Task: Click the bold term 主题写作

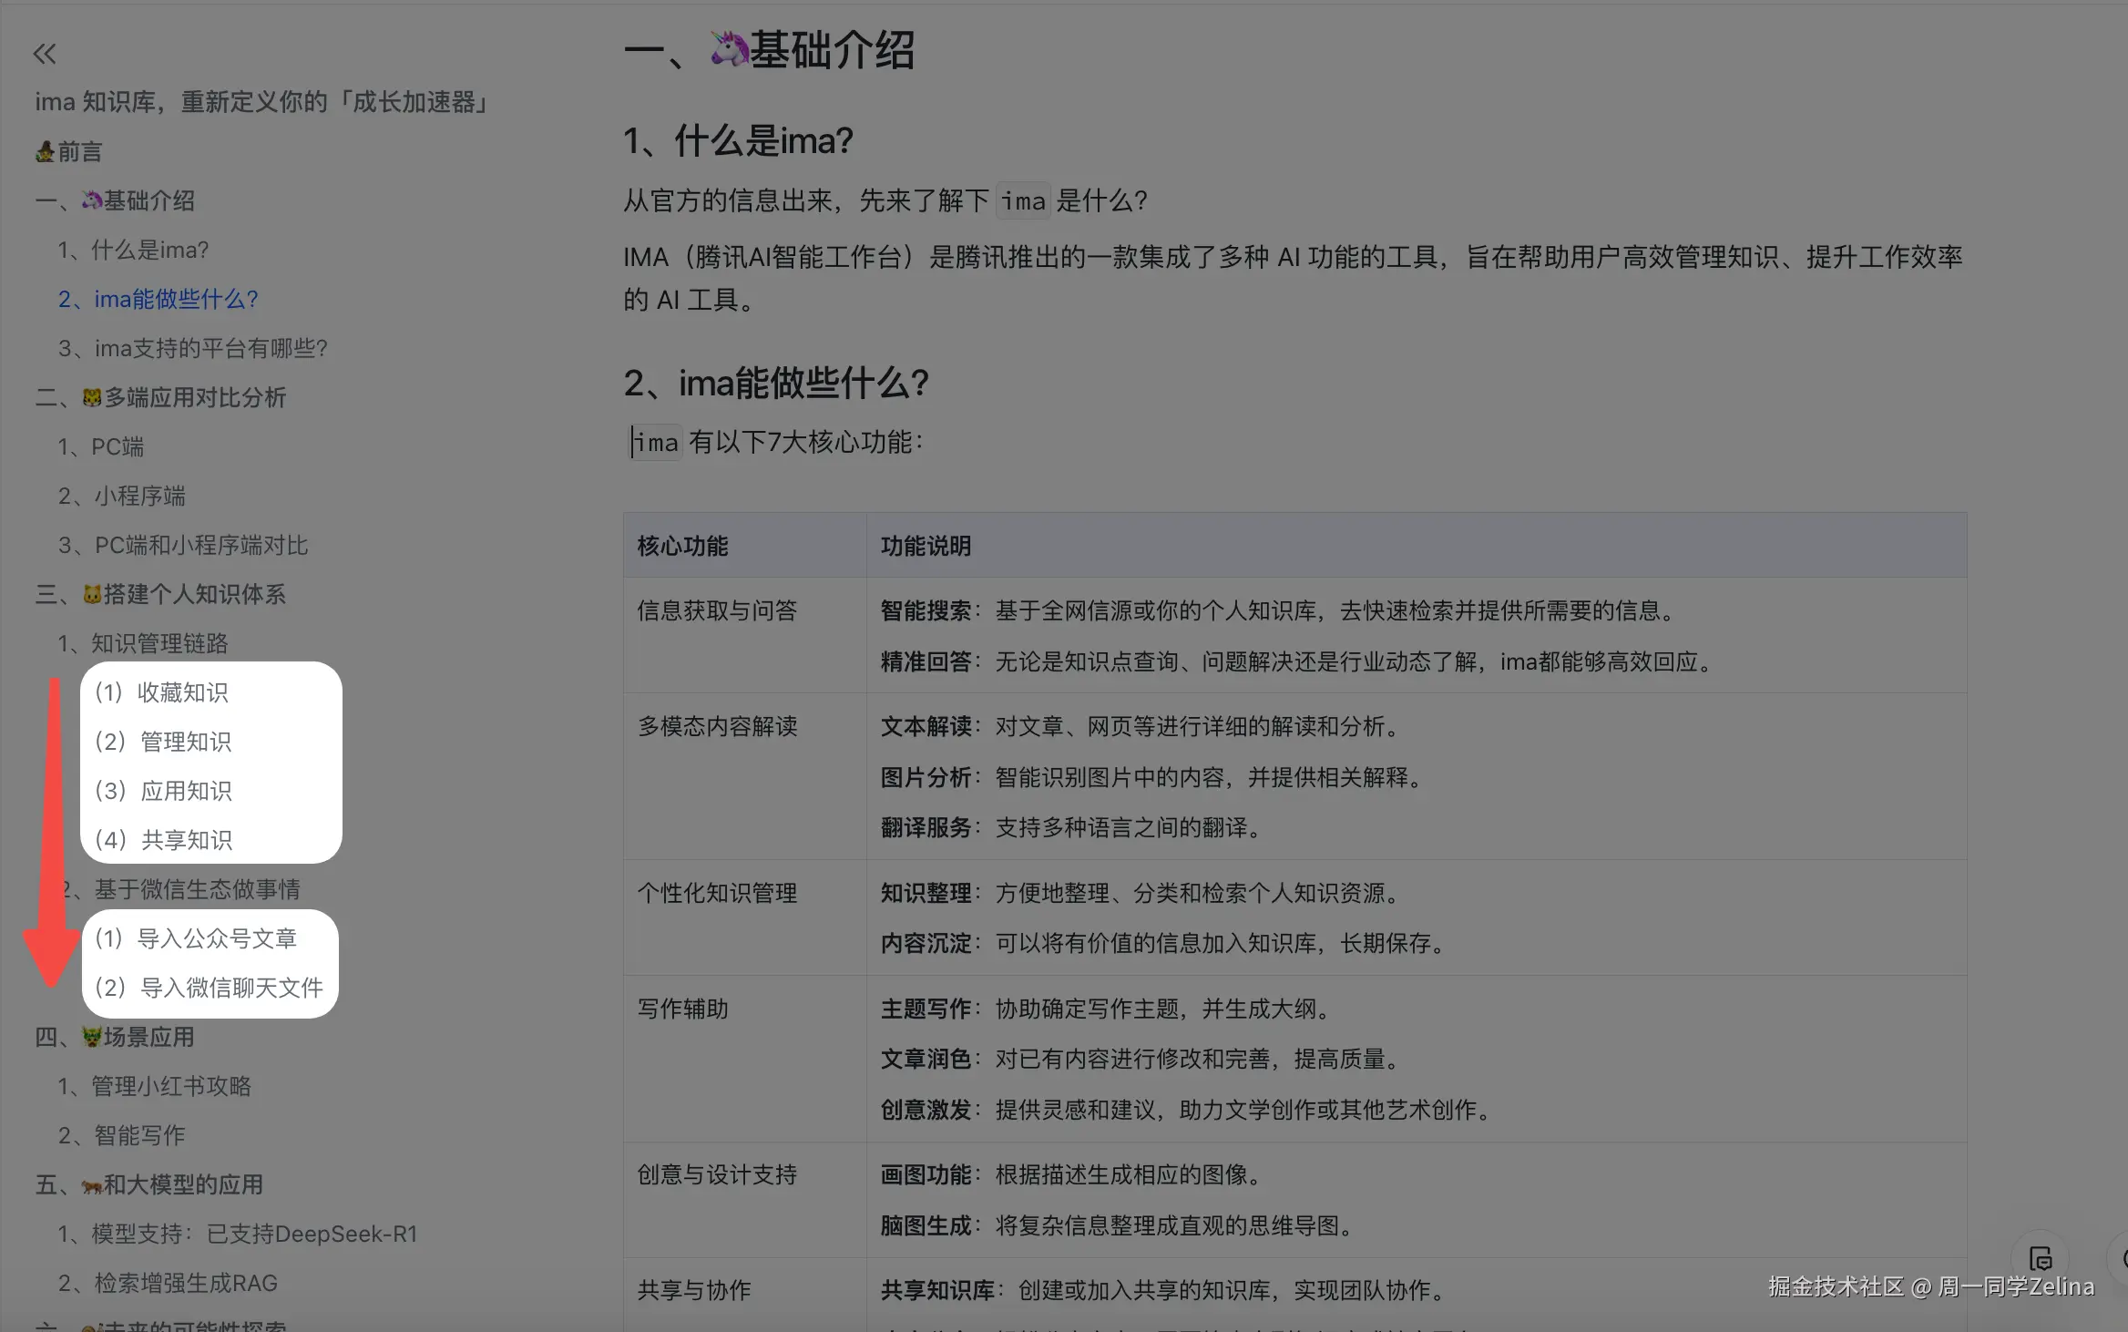Action: click(926, 1009)
